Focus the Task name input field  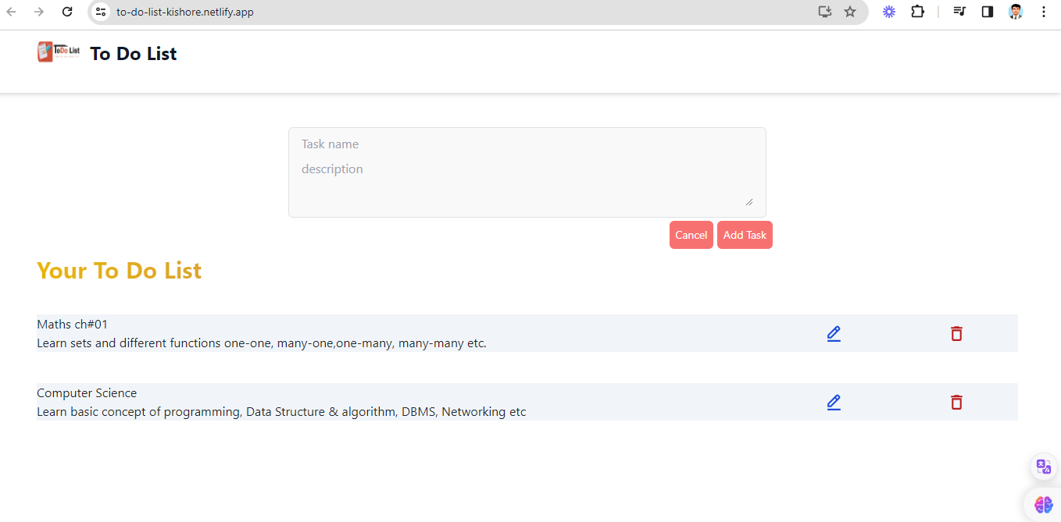[x=527, y=144]
